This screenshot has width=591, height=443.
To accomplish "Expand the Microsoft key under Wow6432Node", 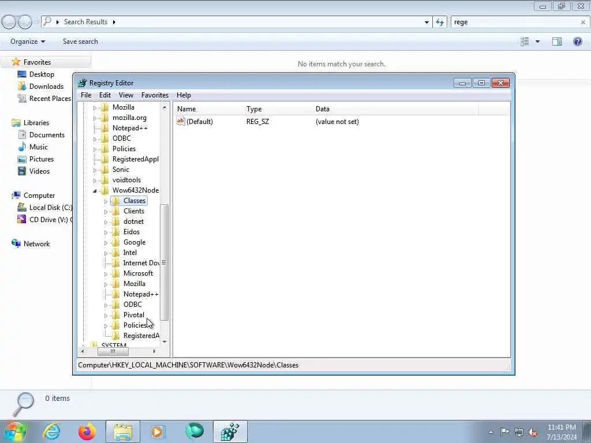I will coord(106,274).
